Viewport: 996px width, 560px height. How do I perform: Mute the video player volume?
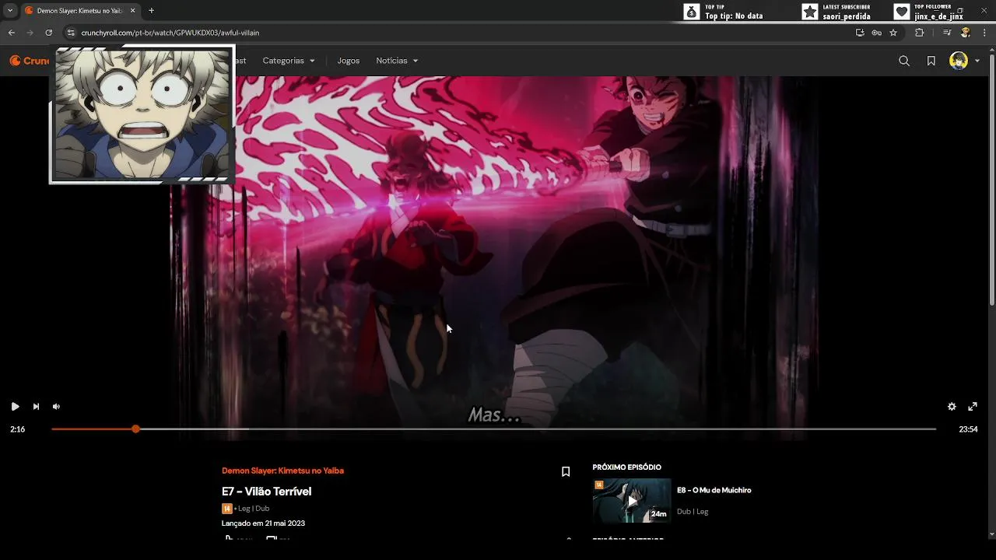pyautogui.click(x=56, y=406)
